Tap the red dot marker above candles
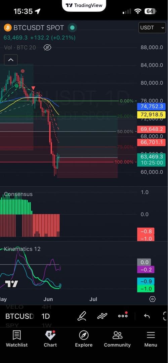 pos(23,71)
